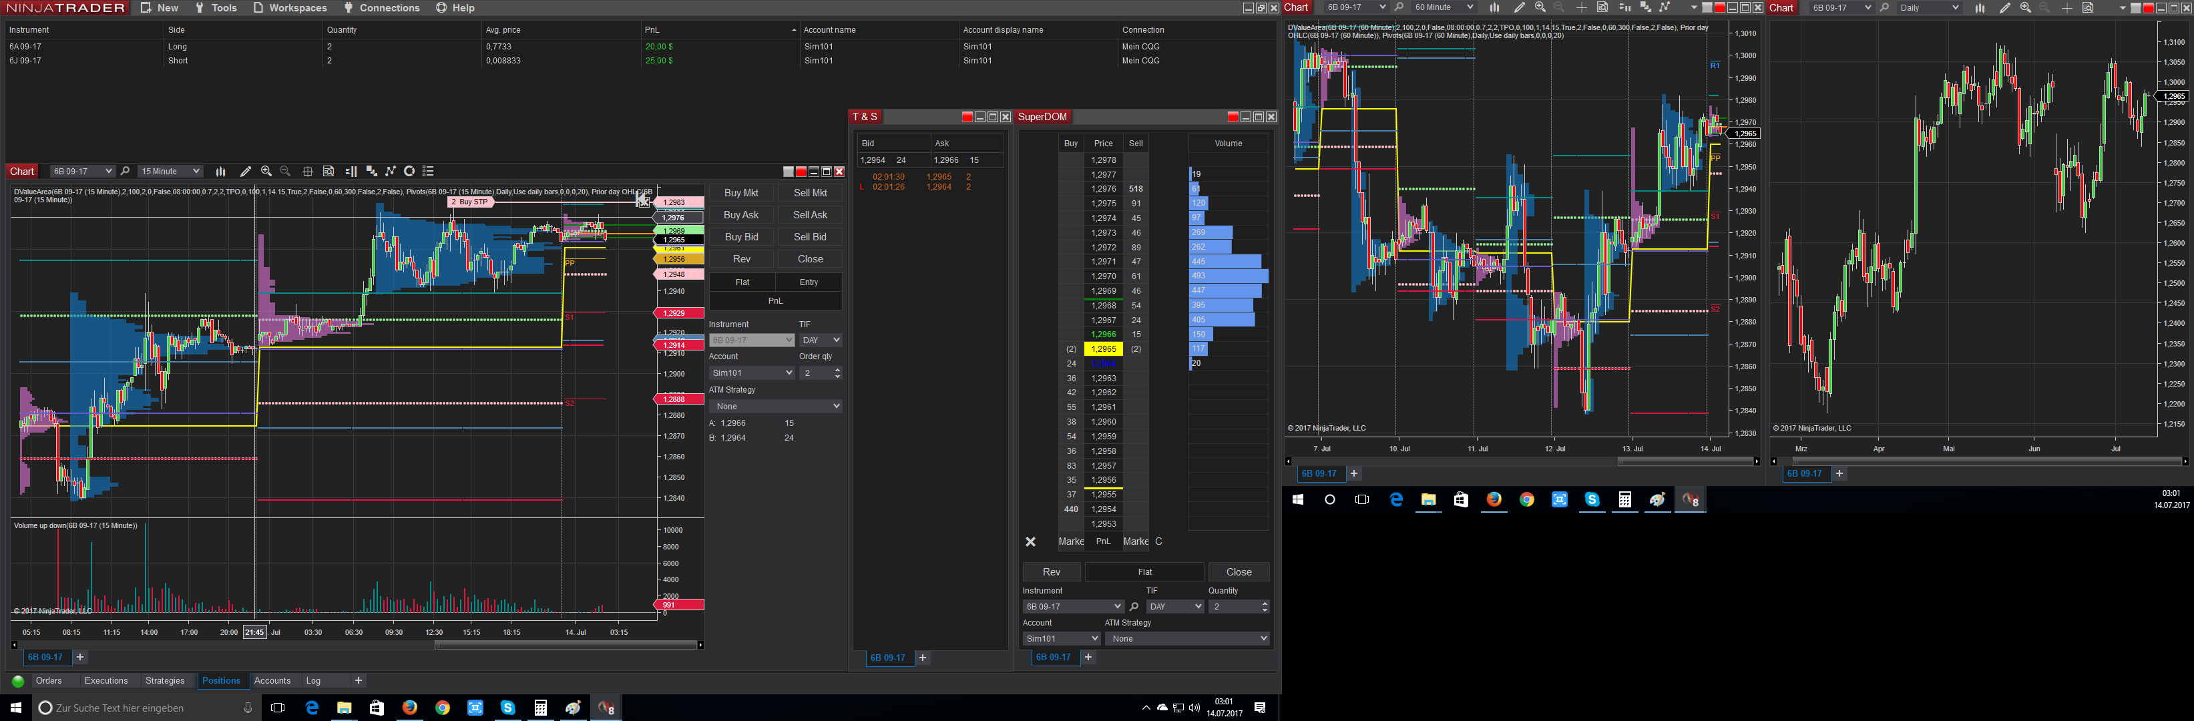Open SuperDOM Instrument 6B 09-17 dropdown
Viewport: 2194px width, 721px height.
pyautogui.click(x=1073, y=607)
